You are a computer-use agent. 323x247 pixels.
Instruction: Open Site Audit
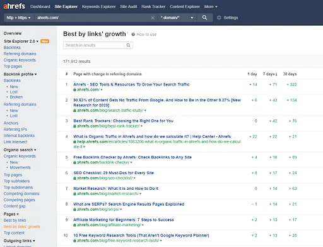point(129,7)
